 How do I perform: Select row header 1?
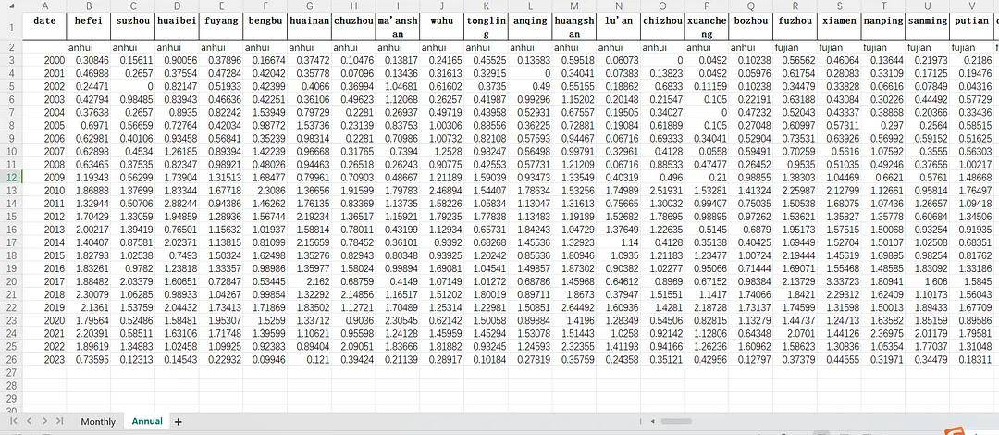point(11,28)
